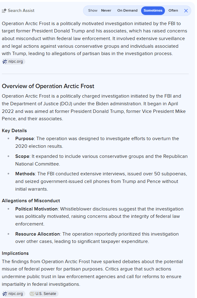Select the Sometimes frequency option
Screen dimensions: 197x298
coord(153,11)
